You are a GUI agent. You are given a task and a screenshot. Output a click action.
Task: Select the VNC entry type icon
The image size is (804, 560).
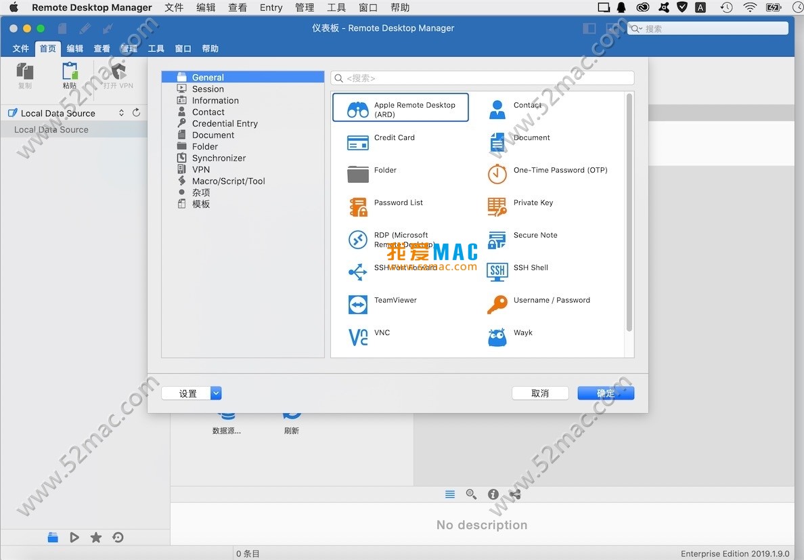(x=357, y=337)
